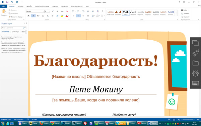Image resolution: width=201 pixels, height=126 pixels.
Task: Click the sort A-Z icon
Action: (98, 11)
